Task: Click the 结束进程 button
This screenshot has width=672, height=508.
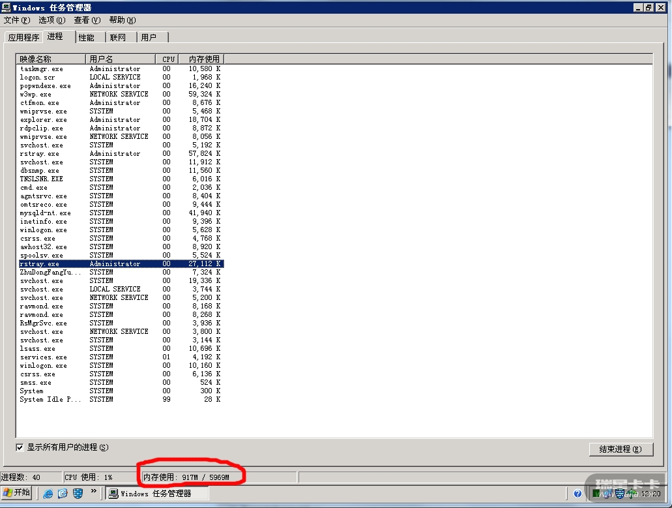Action: pyautogui.click(x=621, y=449)
